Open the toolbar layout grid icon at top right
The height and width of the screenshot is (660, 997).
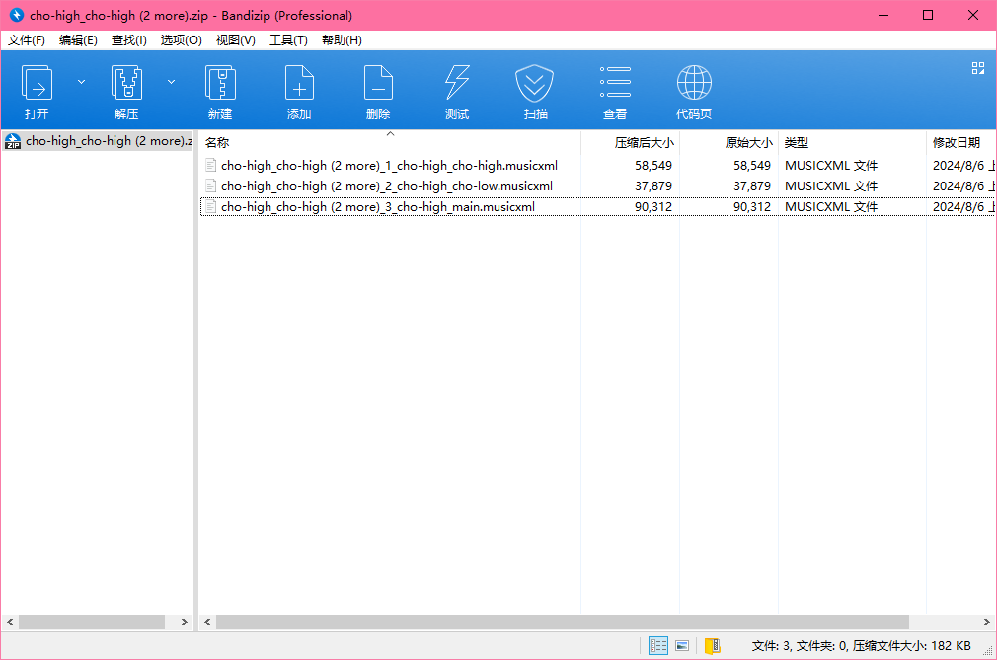(x=978, y=68)
